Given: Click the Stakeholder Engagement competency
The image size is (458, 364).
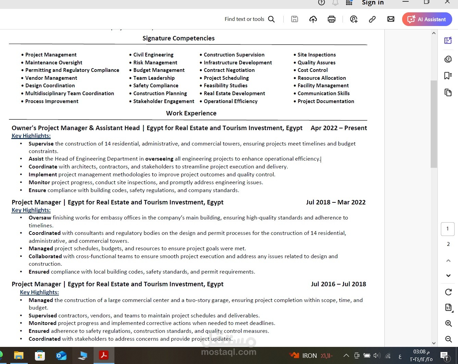Looking at the screenshot, I should (x=163, y=101).
